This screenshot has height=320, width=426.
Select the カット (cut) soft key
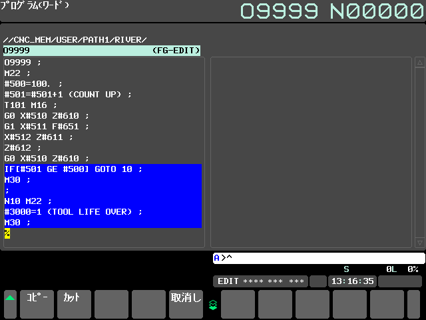click(x=74, y=304)
